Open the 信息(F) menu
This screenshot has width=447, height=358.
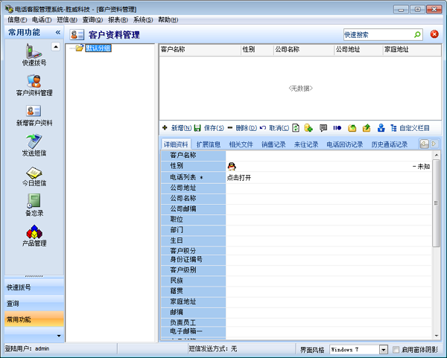coord(17,19)
